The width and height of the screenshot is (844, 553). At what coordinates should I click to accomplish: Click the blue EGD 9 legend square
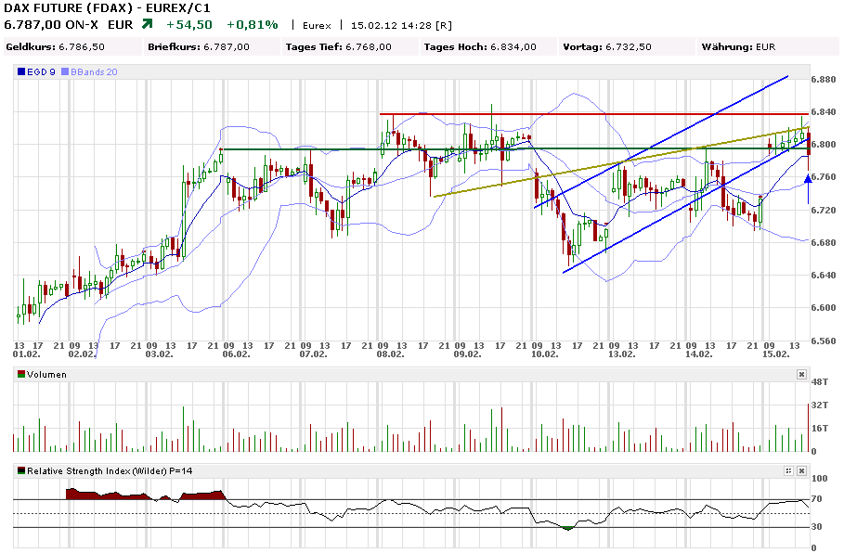tap(21, 71)
